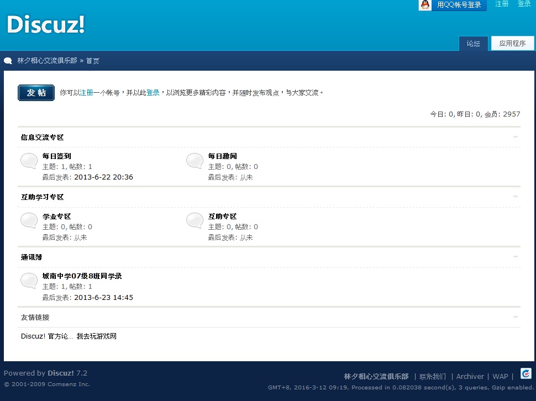Click 登录 link in the welcome message
Viewport: 536px width, 401px height.
click(x=153, y=93)
